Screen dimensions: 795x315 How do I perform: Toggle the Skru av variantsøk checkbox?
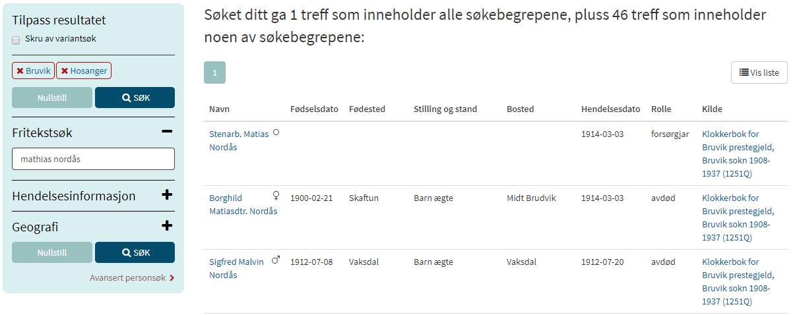(x=16, y=40)
